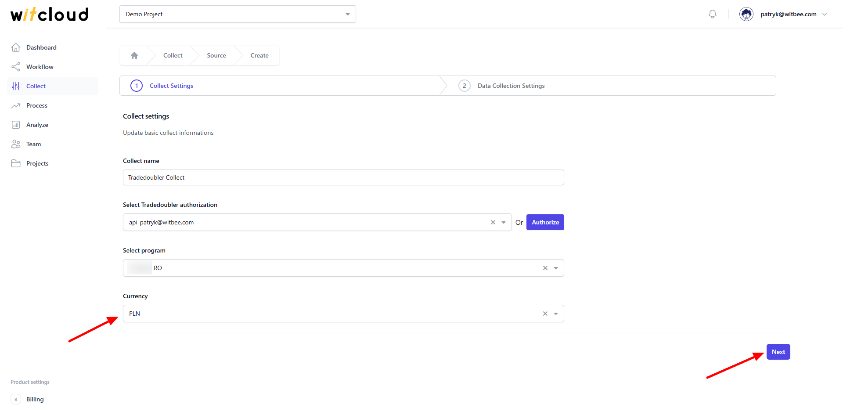
Task: Open Create breadcrumb
Action: pos(259,55)
